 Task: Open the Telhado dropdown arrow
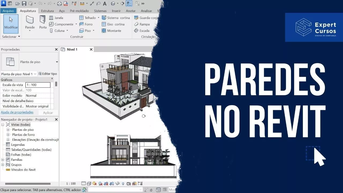98,18
